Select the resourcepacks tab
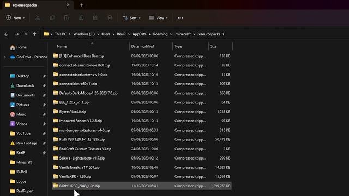Viewport: 349px width, 196px height. [38, 5]
